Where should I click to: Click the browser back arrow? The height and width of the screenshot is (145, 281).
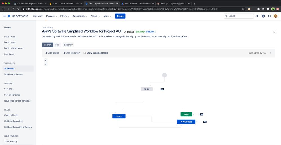coord(3,9)
